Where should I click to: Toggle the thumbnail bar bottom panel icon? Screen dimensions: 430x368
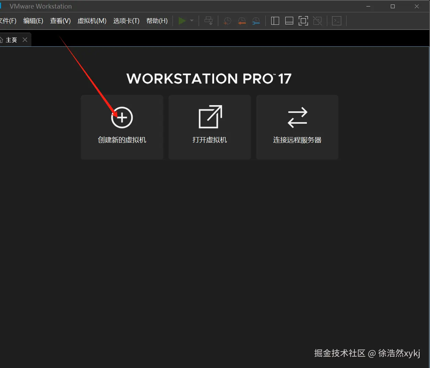coord(289,21)
